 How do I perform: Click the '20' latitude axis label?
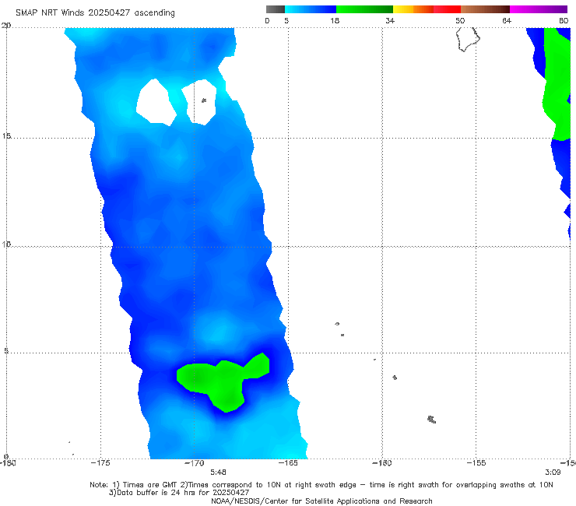pyautogui.click(x=6, y=26)
